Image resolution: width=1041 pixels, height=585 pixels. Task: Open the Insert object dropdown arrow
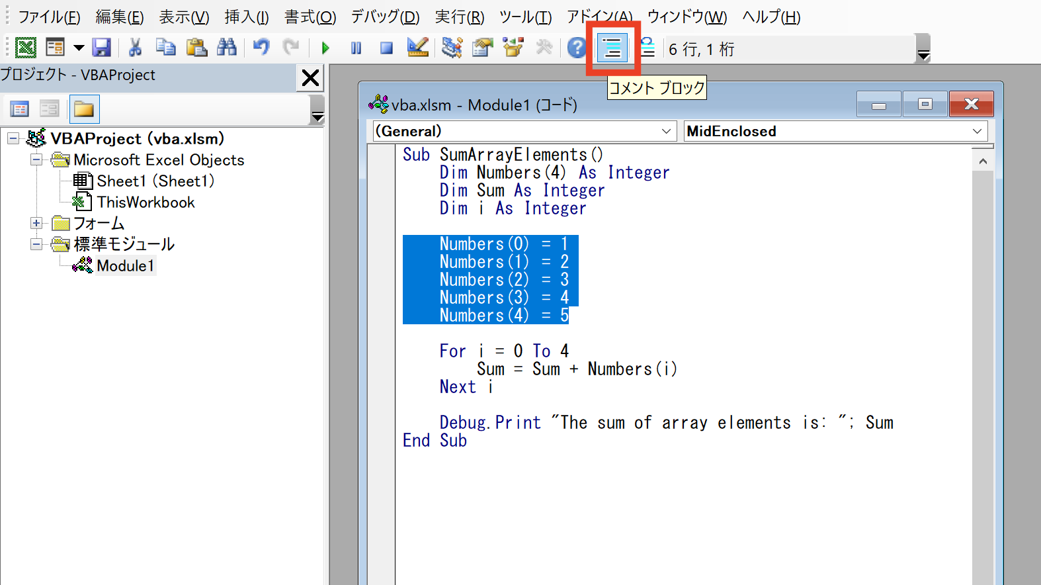click(x=79, y=48)
